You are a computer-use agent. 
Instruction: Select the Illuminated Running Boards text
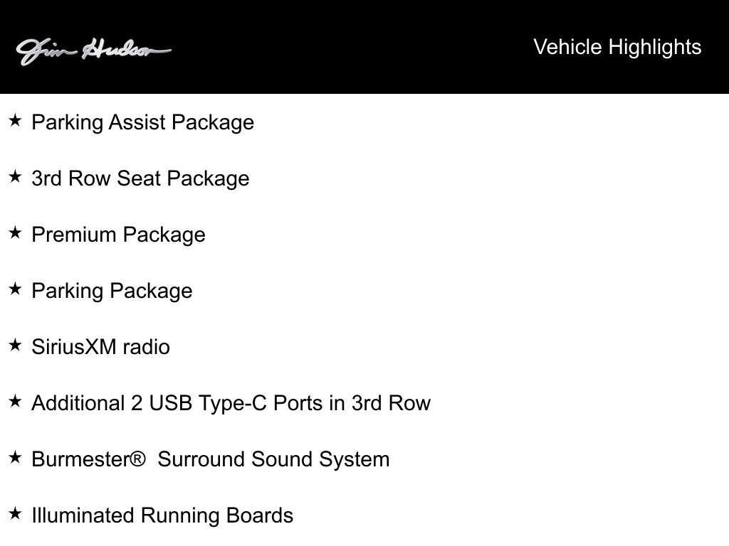162,516
